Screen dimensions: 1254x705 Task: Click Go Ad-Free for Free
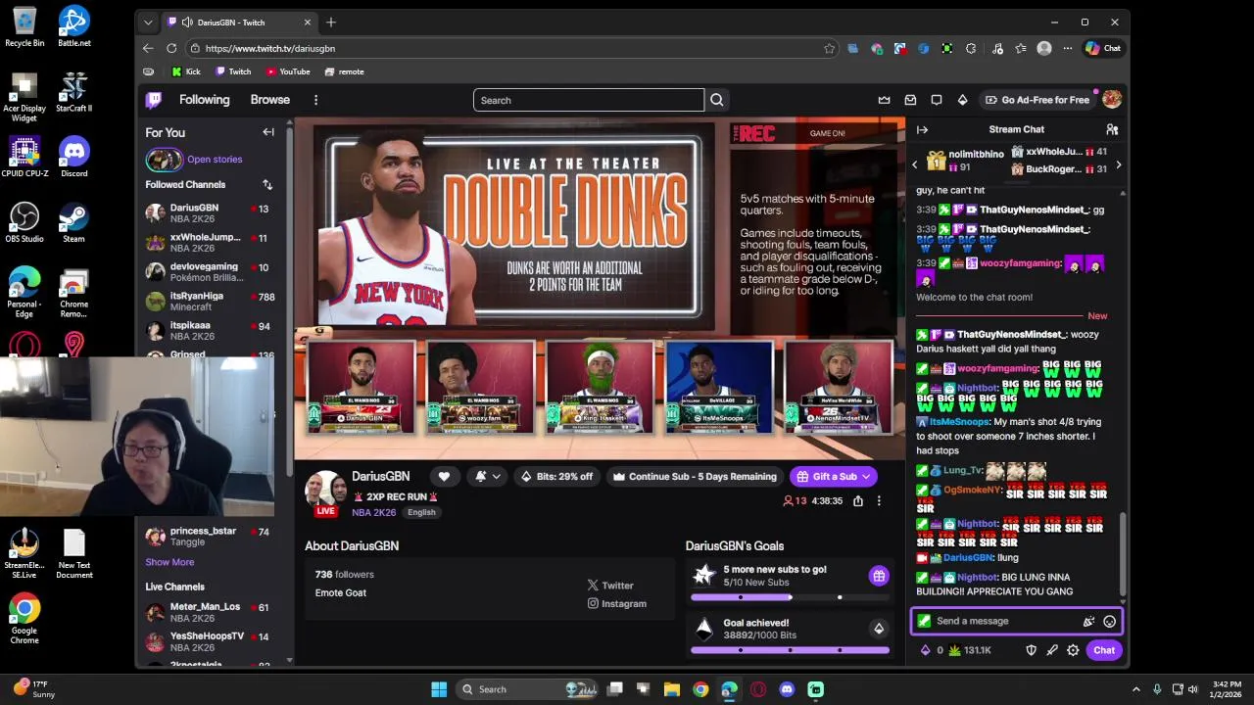coord(1037,100)
